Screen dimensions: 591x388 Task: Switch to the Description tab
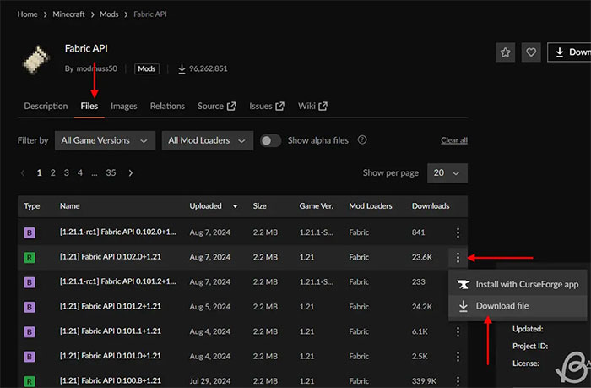(x=46, y=106)
